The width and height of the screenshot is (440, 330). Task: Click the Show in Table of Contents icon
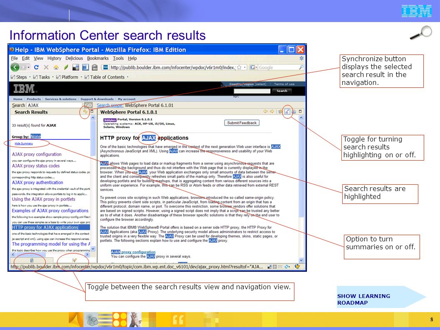click(x=280, y=112)
